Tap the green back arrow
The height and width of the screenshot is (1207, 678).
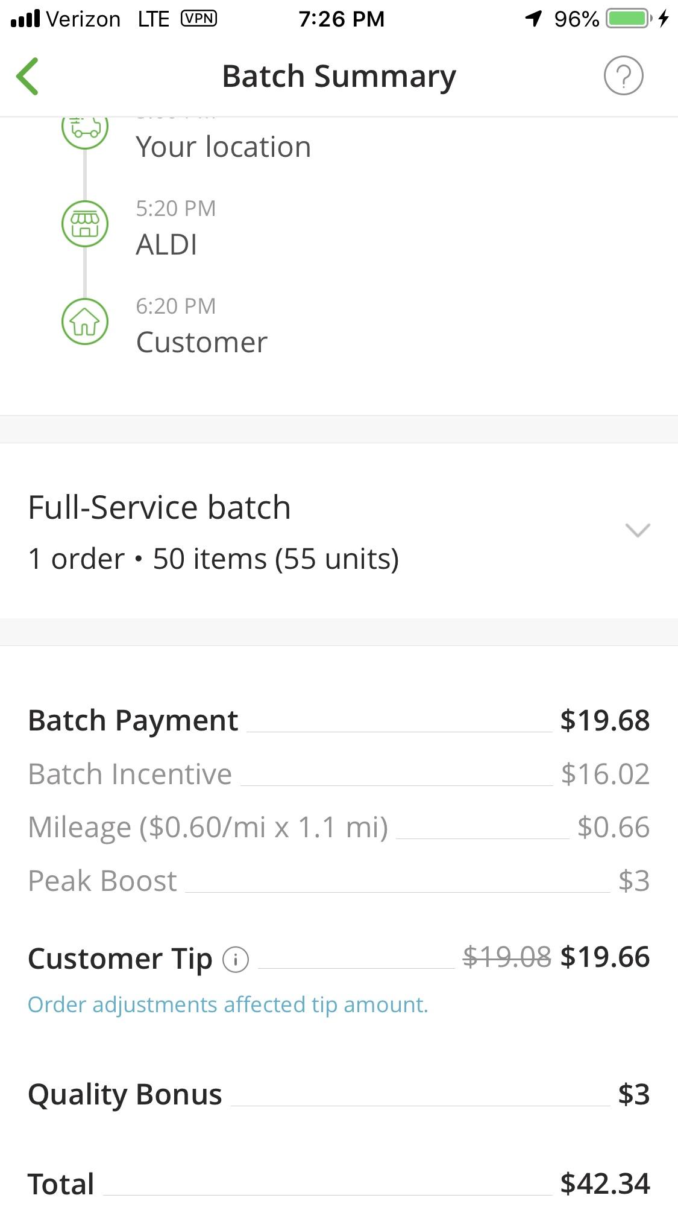point(28,77)
